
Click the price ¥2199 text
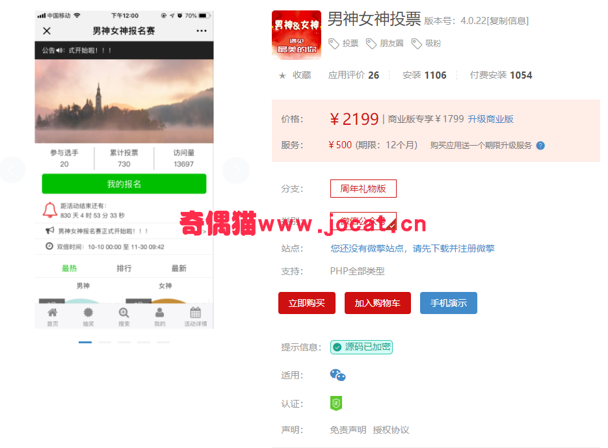(354, 119)
